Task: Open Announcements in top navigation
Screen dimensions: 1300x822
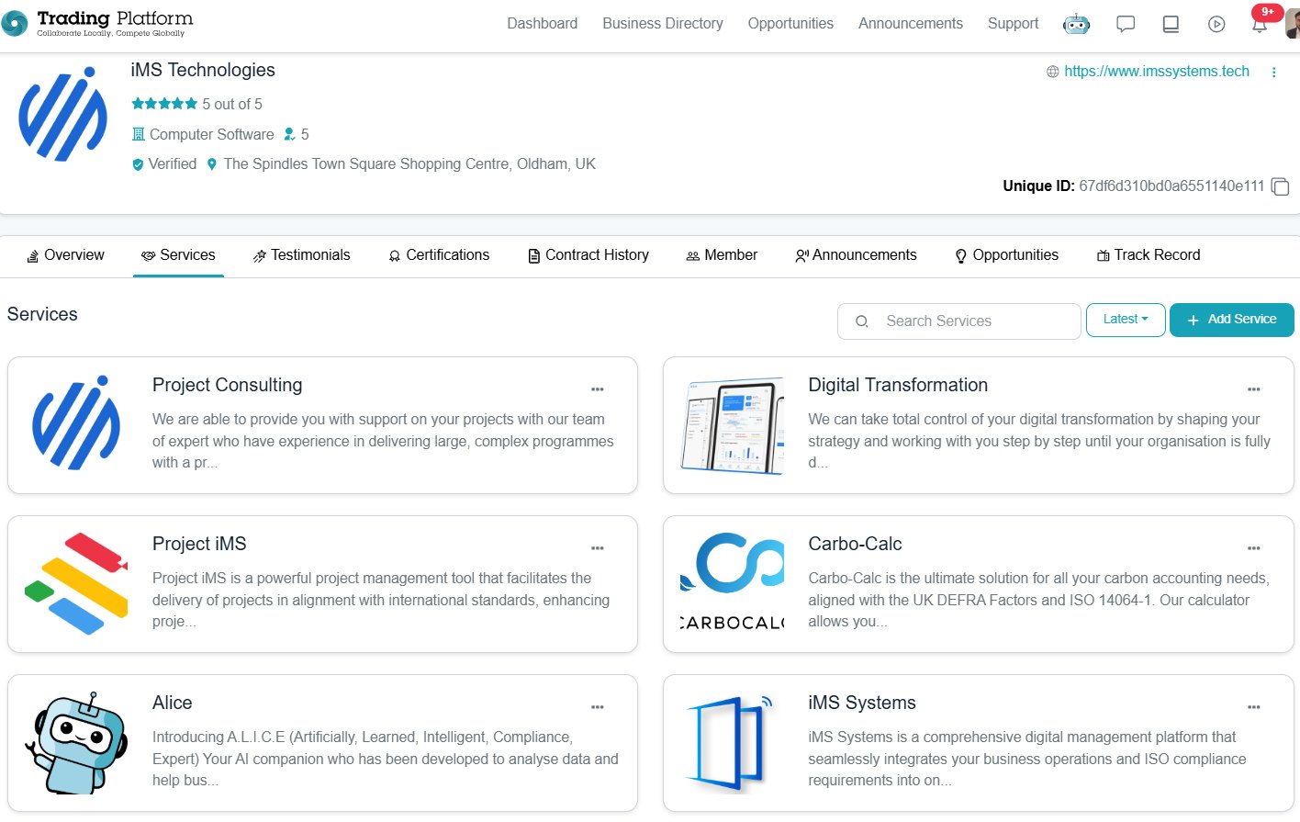Action: [x=911, y=24]
